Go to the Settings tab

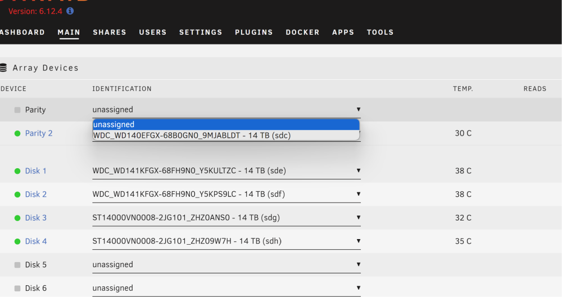pyautogui.click(x=201, y=32)
